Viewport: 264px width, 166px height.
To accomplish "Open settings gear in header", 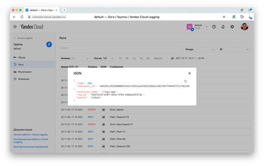I will pyautogui.click(x=232, y=27).
